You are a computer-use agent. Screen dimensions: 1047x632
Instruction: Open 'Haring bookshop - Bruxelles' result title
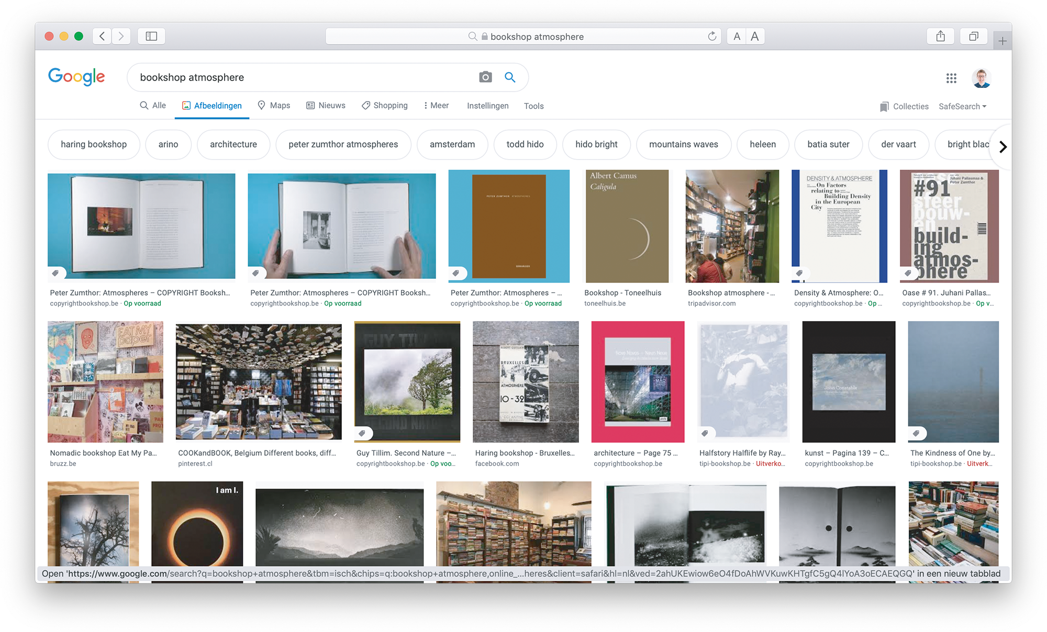pos(525,453)
